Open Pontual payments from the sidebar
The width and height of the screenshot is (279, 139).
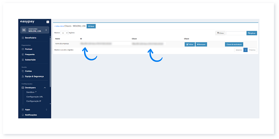pos(28,49)
